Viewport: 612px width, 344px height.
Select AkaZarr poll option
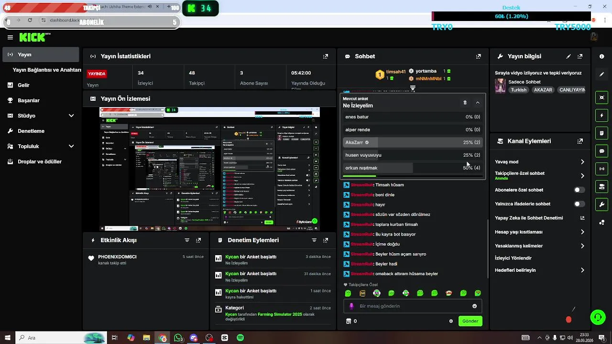(x=413, y=142)
